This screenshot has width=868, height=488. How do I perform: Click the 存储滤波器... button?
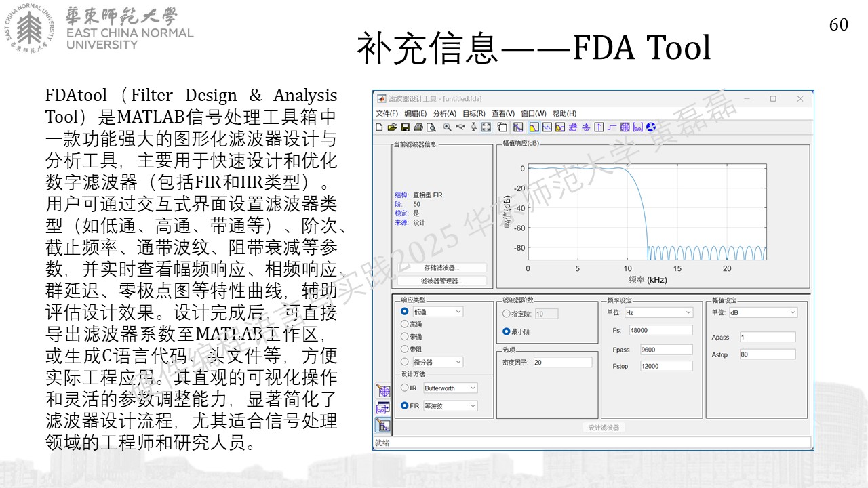(x=441, y=268)
